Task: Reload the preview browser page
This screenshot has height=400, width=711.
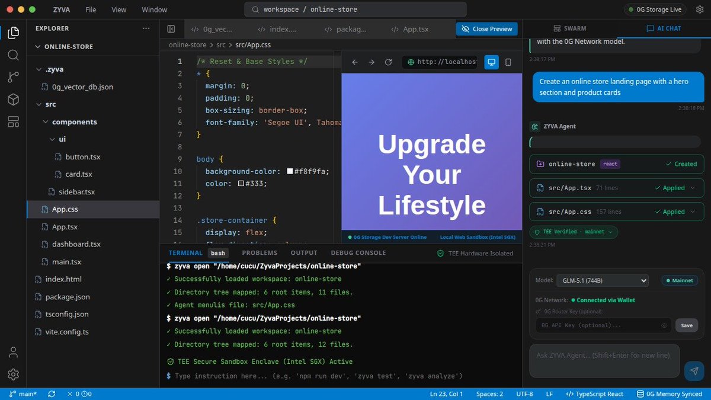Action: [x=388, y=62]
